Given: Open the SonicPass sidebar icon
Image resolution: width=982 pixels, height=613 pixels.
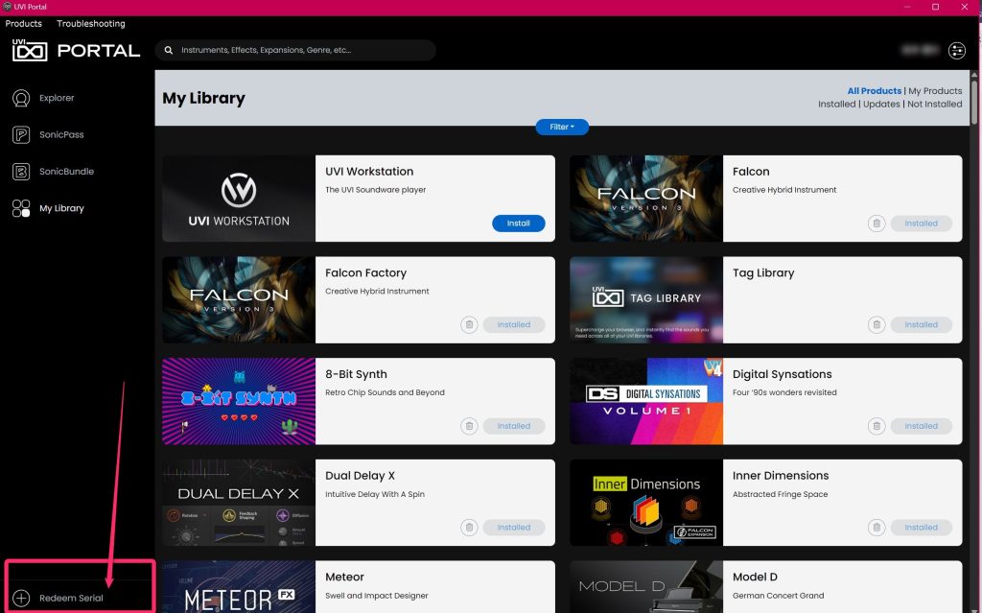Looking at the screenshot, I should [21, 135].
